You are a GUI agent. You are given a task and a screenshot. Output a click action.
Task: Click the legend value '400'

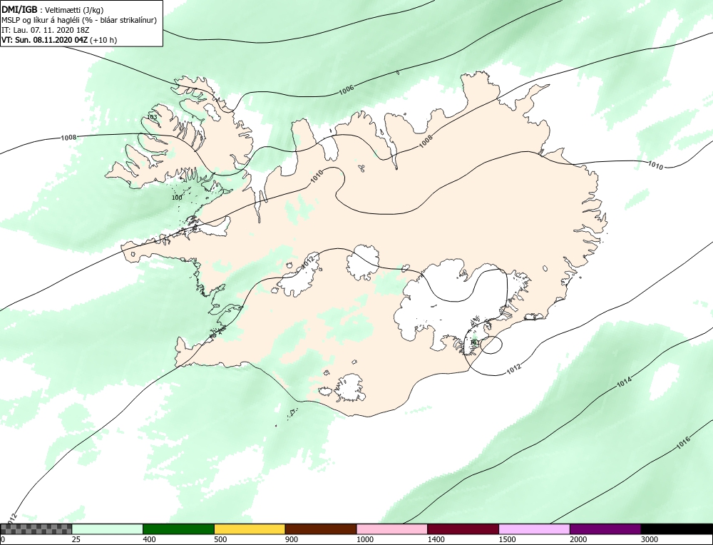coord(149,539)
